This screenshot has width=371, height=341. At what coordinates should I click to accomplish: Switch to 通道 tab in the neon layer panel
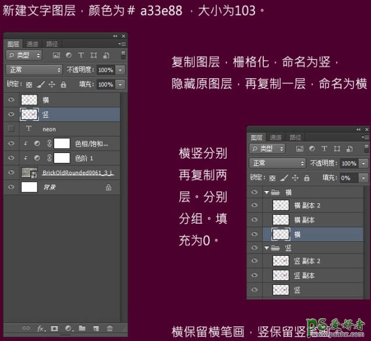pos(33,44)
